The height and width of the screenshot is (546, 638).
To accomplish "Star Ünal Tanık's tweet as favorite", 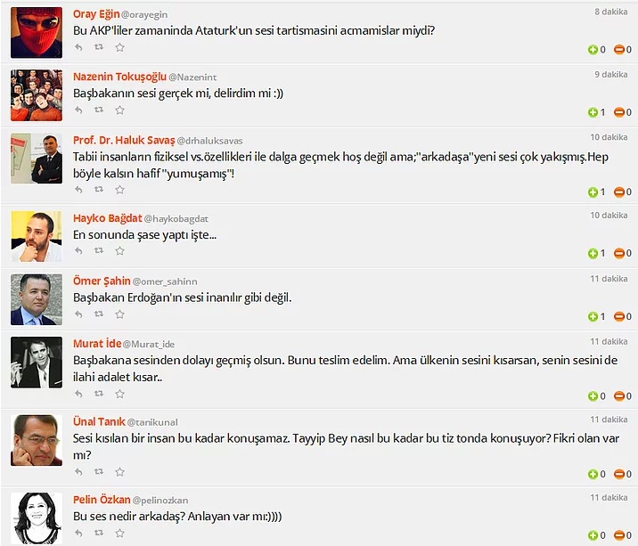I will [119, 472].
